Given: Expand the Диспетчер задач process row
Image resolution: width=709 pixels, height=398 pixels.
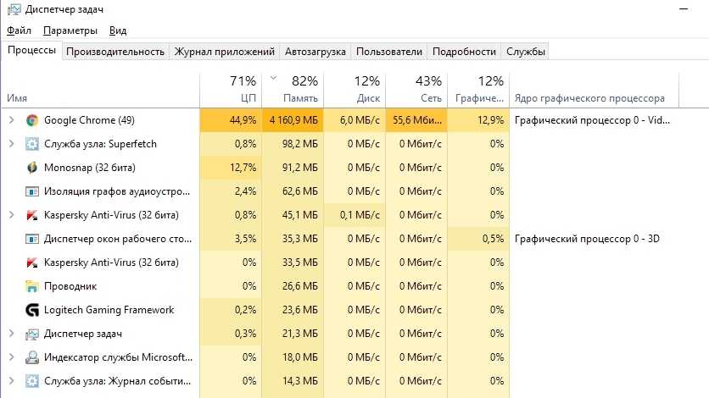Looking at the screenshot, I should [x=11, y=334].
